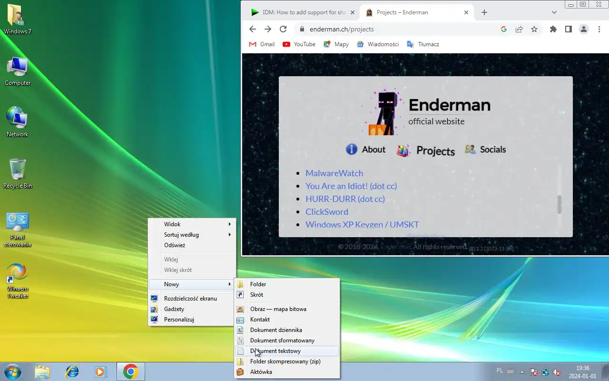The width and height of the screenshot is (609, 381).
Task: Expand the Nowy submenu
Action: [192, 284]
